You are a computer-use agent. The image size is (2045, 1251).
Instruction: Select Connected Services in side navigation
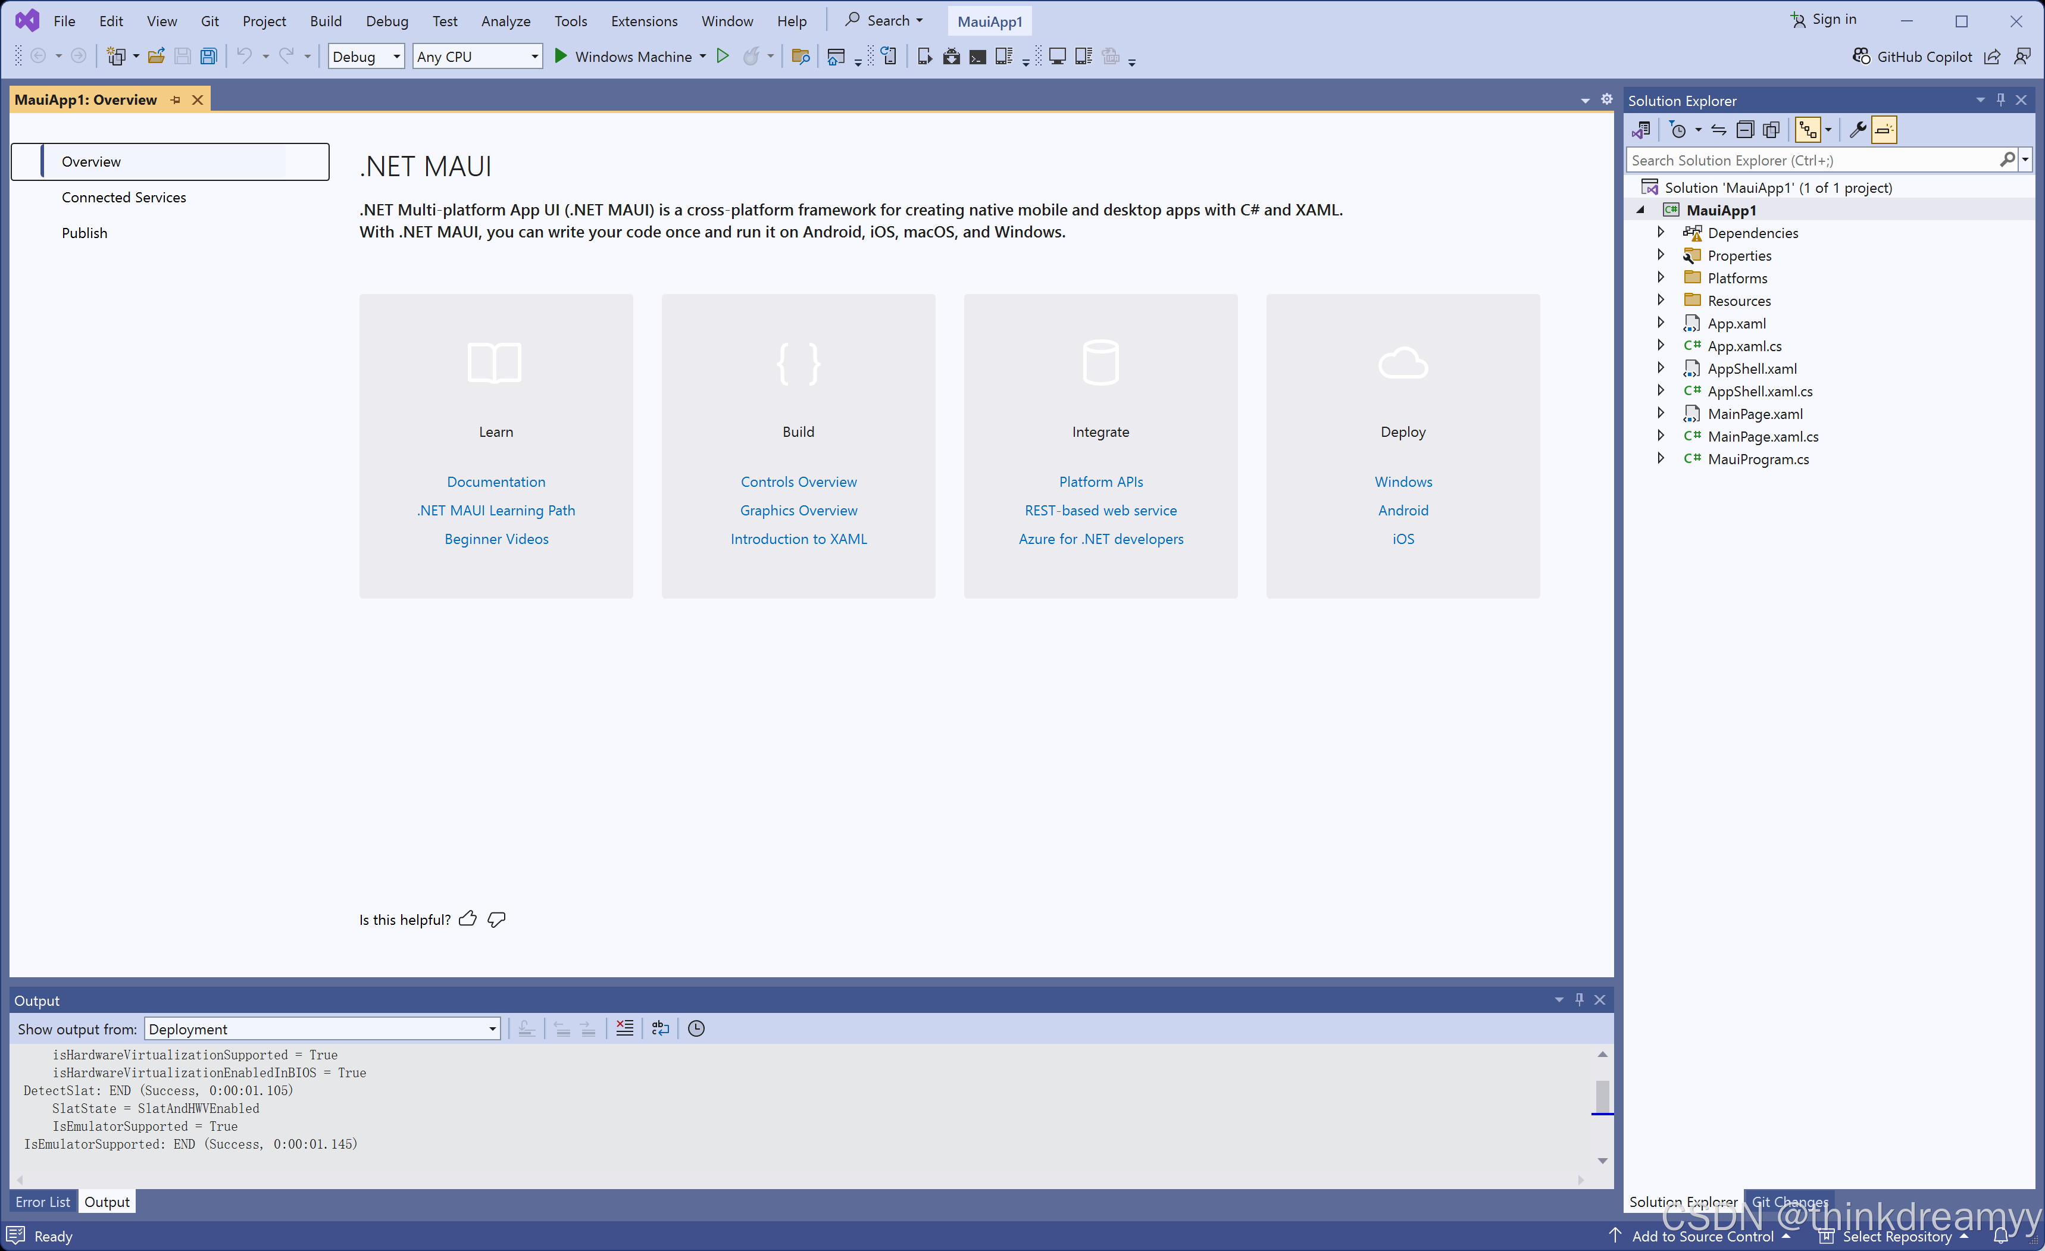tap(124, 197)
